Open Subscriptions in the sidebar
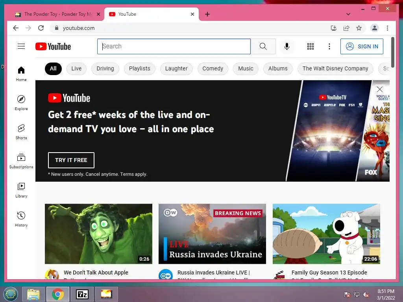The image size is (403, 302). 21,161
